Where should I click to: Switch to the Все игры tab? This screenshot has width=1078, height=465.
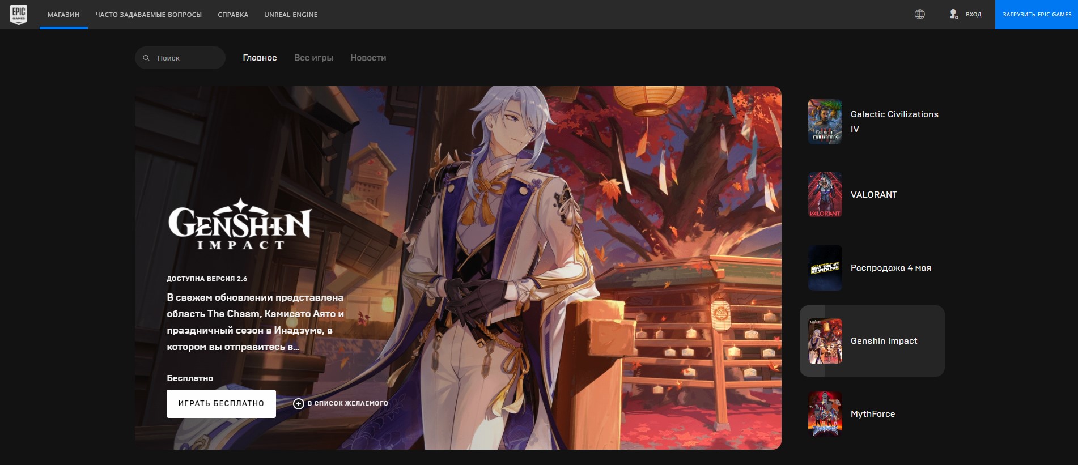click(x=313, y=58)
